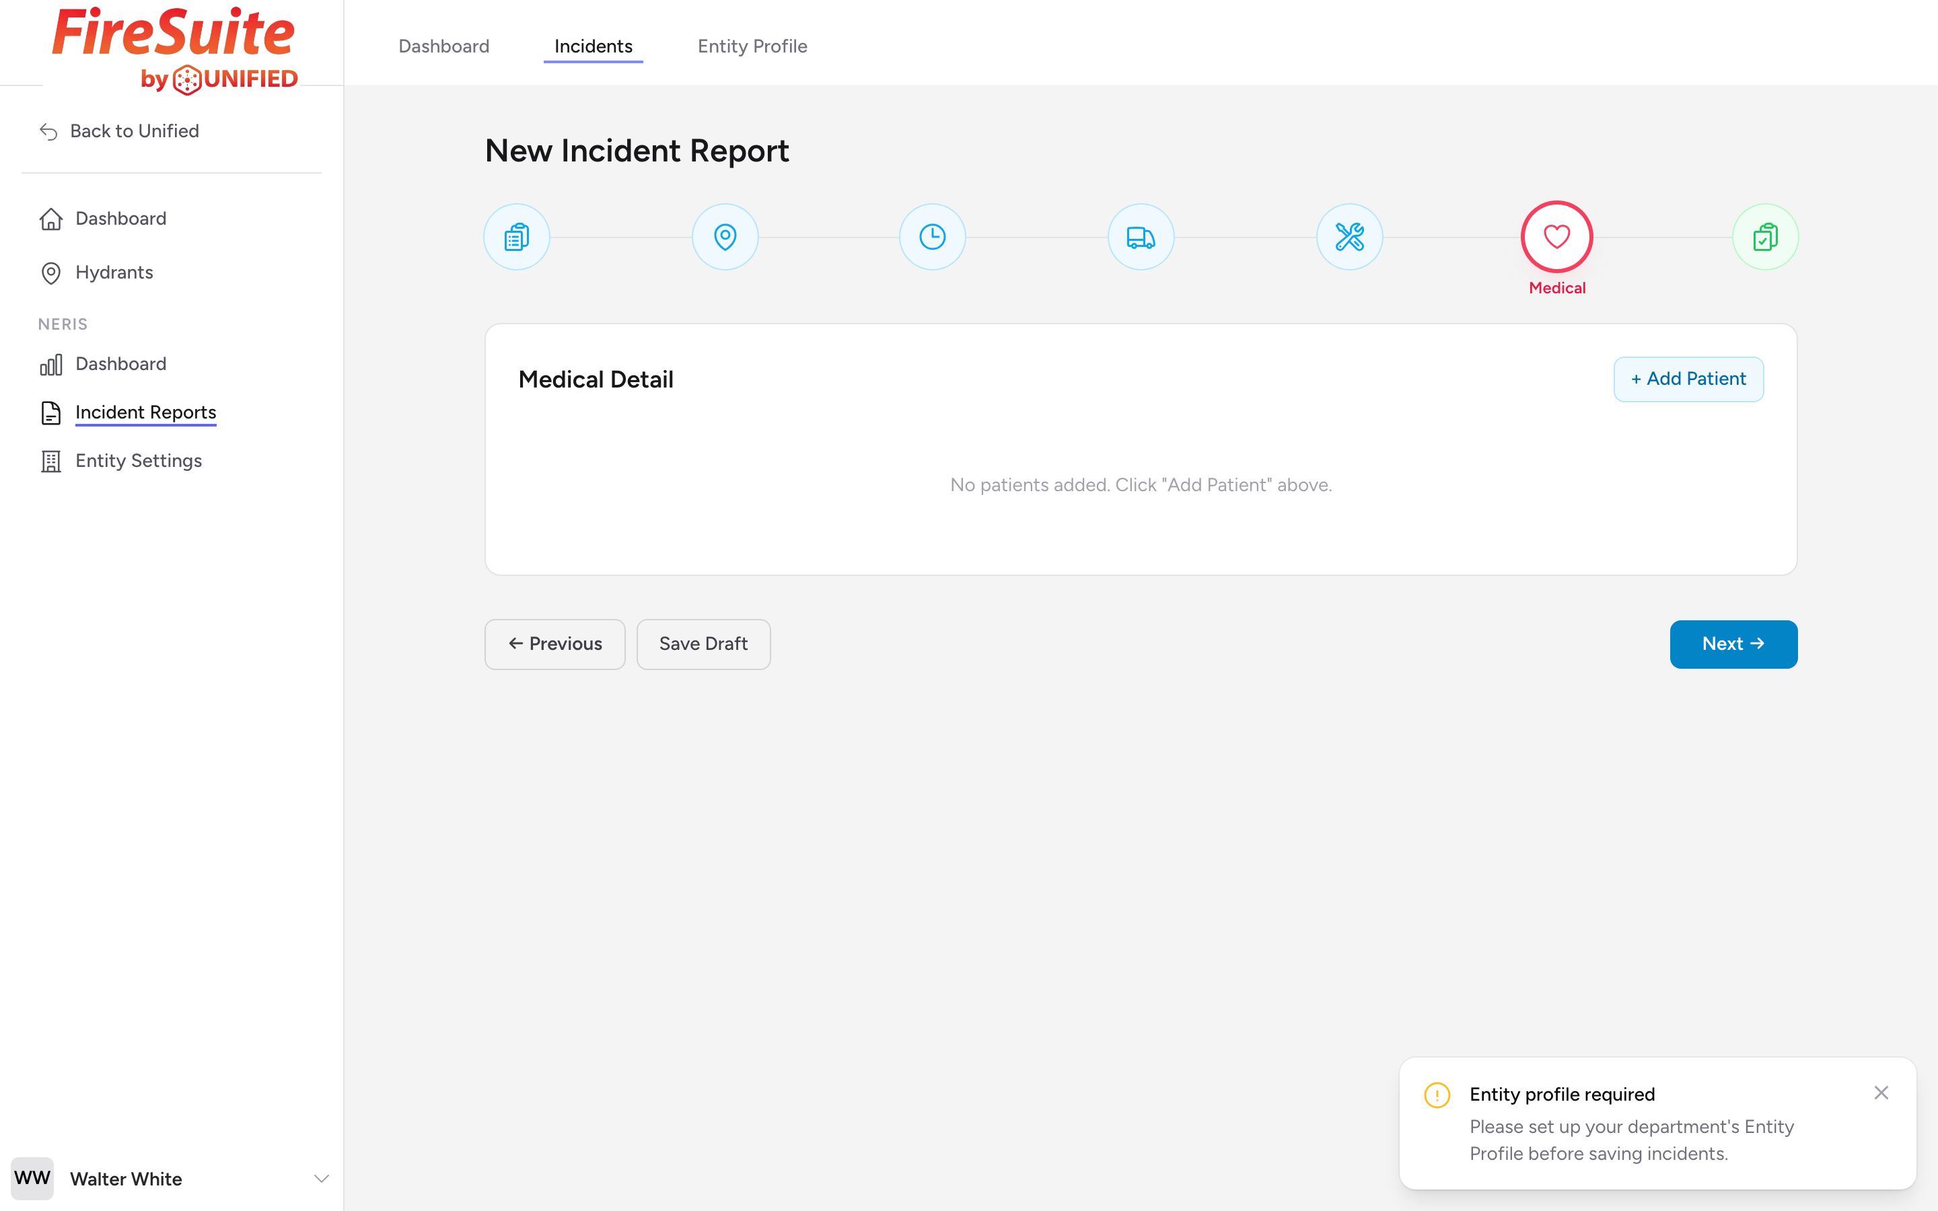1938x1211 pixels.
Task: Proceed with the Next button
Action: point(1733,644)
